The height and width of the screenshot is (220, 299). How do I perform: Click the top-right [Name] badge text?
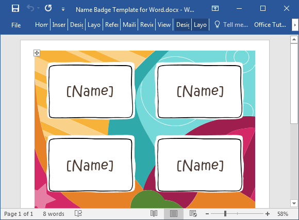click(x=200, y=91)
